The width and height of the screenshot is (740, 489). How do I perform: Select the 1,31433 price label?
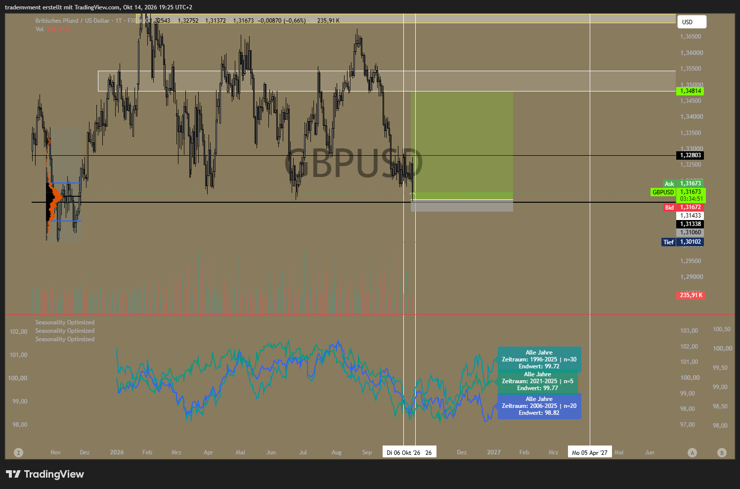pos(690,216)
